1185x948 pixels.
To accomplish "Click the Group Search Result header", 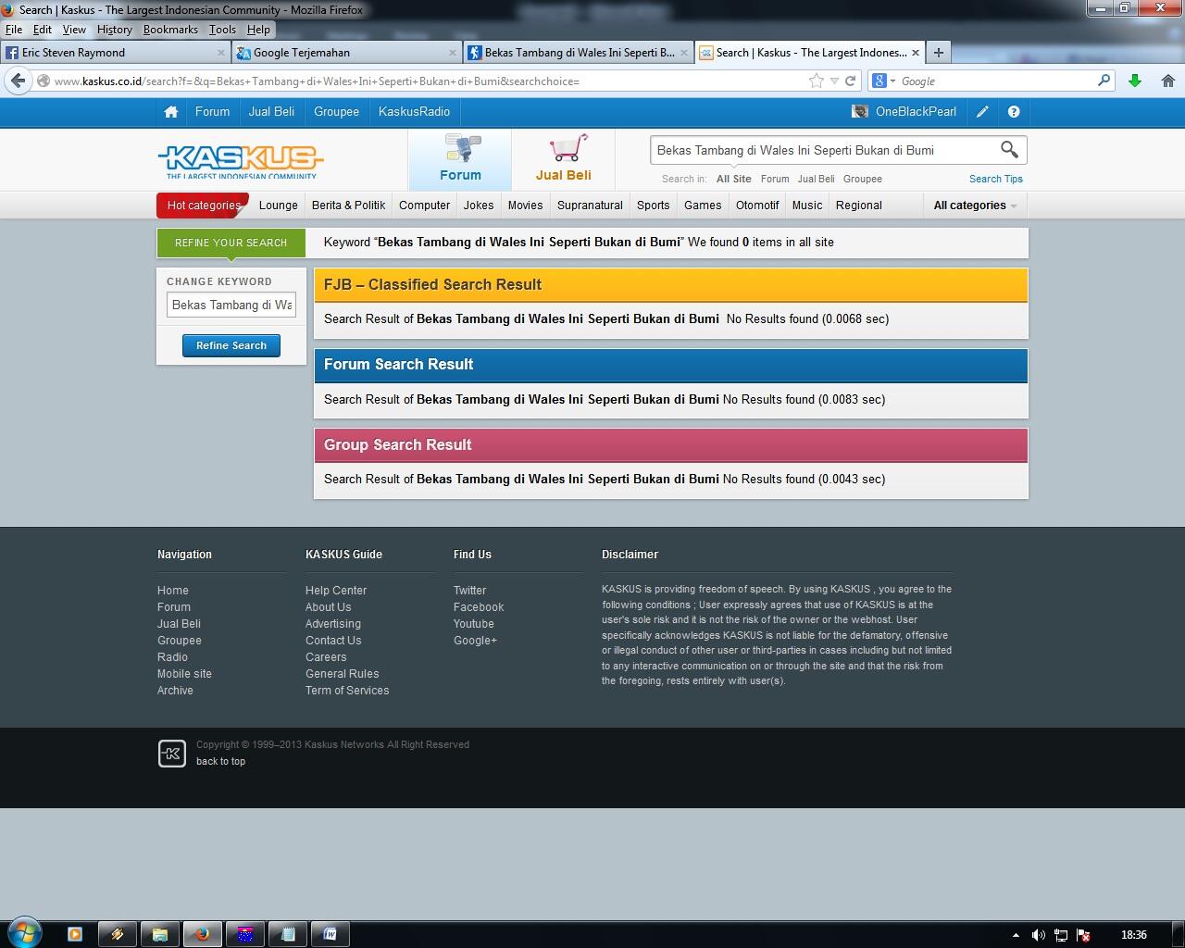I will (x=671, y=445).
